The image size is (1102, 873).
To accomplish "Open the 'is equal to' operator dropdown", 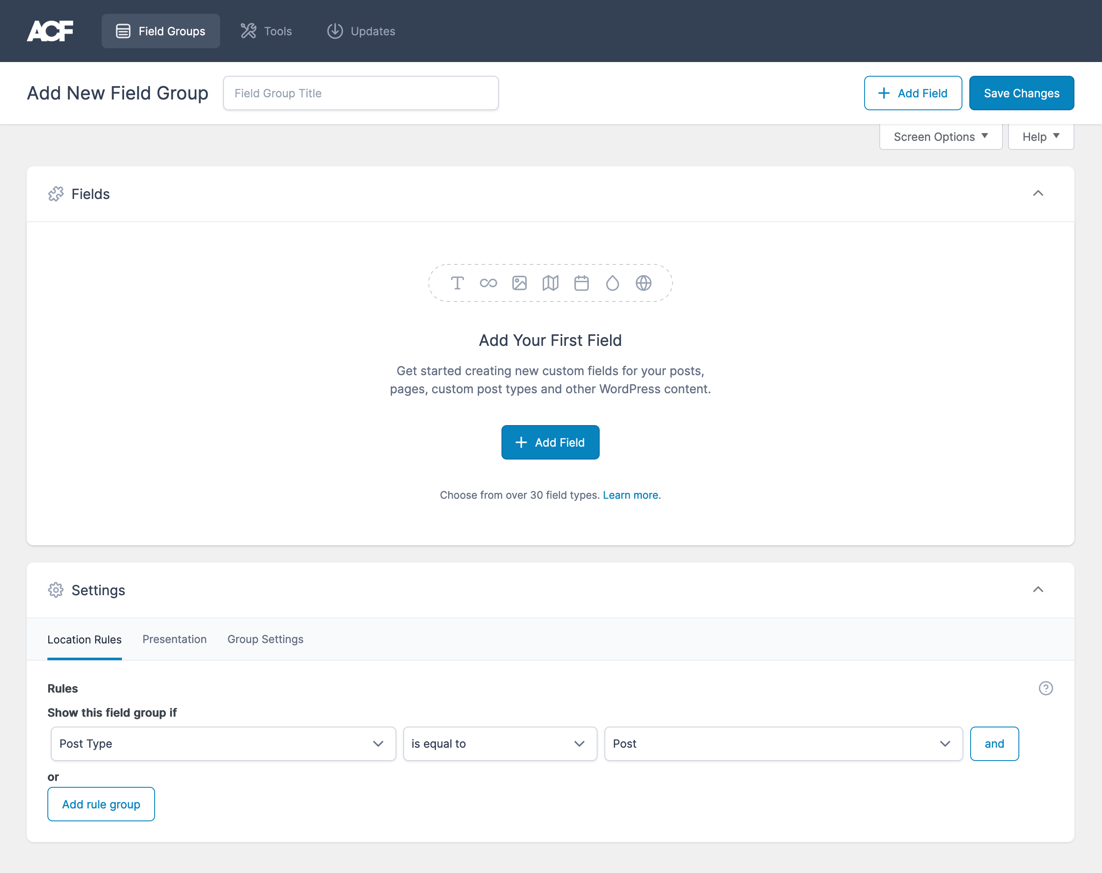I will tap(499, 744).
